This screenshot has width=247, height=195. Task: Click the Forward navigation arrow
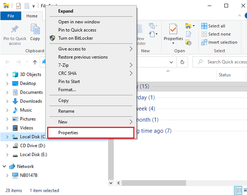point(19,62)
